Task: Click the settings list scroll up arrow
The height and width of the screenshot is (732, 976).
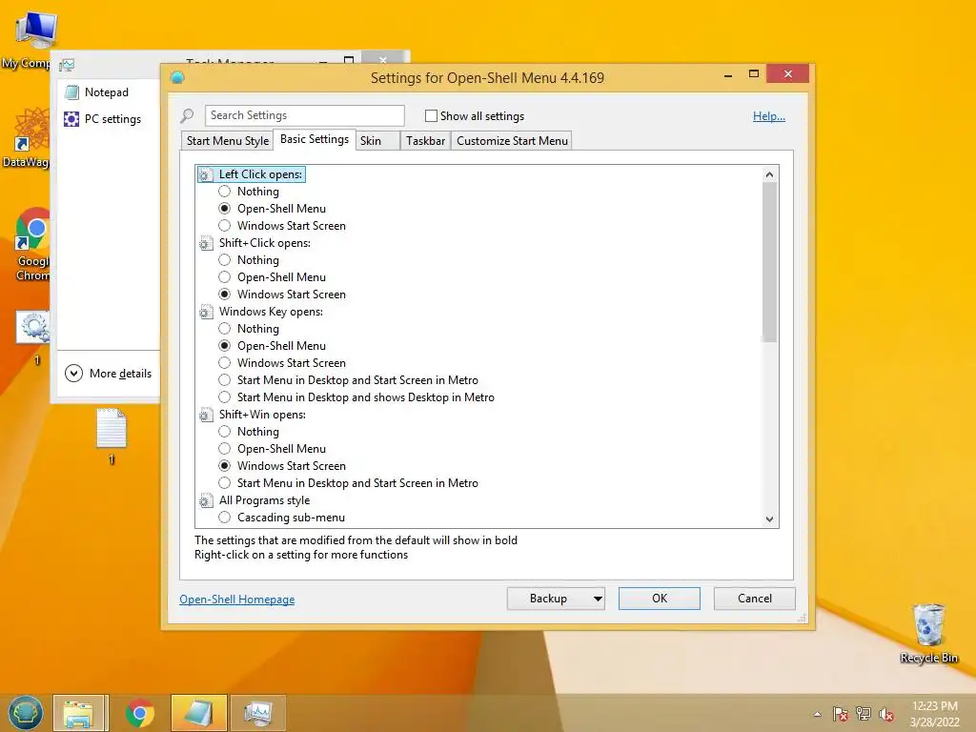Action: tap(769, 174)
